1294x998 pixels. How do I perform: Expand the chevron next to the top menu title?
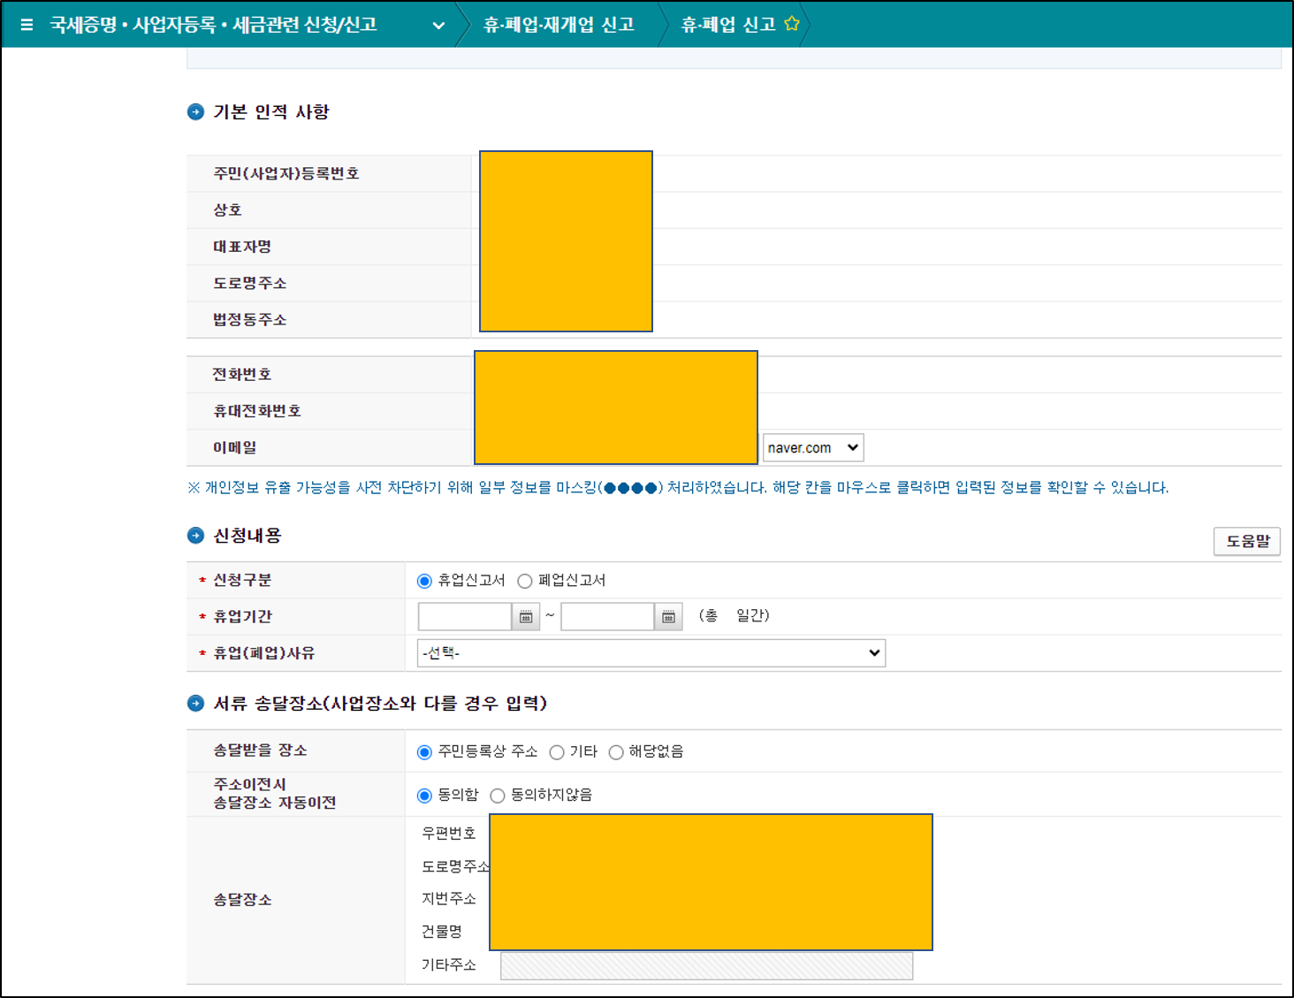(439, 25)
